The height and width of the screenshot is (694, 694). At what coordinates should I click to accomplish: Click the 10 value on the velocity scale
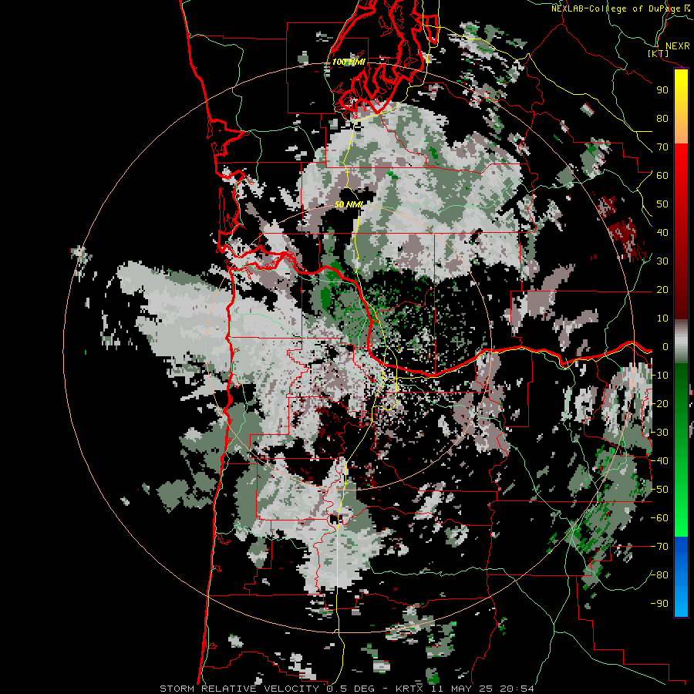tap(662, 318)
